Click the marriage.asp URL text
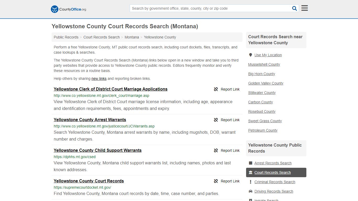This screenshot has height=201, width=358. [101, 96]
